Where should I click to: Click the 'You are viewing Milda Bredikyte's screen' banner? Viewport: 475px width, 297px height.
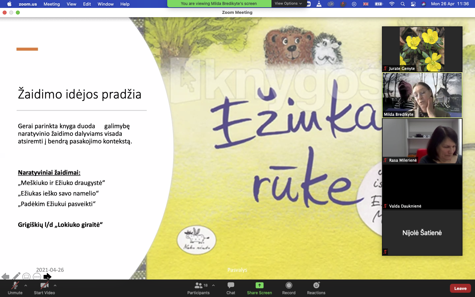(x=219, y=4)
